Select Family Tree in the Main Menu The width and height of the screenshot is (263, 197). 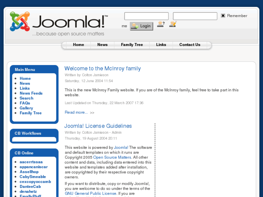click(x=30, y=113)
